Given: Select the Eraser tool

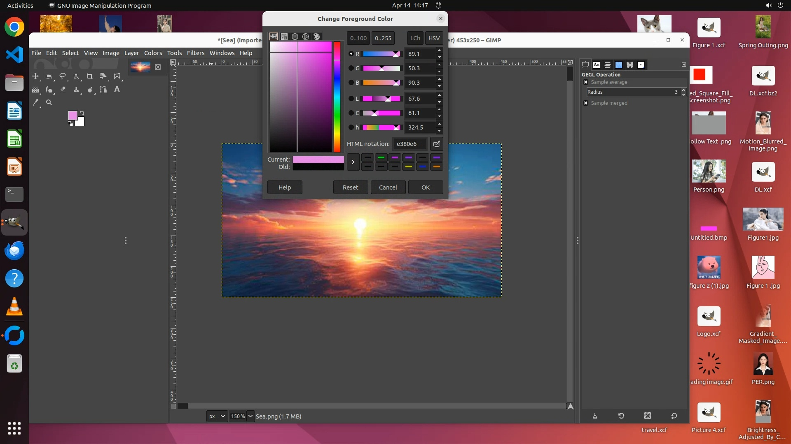Looking at the screenshot, I should (x=63, y=90).
